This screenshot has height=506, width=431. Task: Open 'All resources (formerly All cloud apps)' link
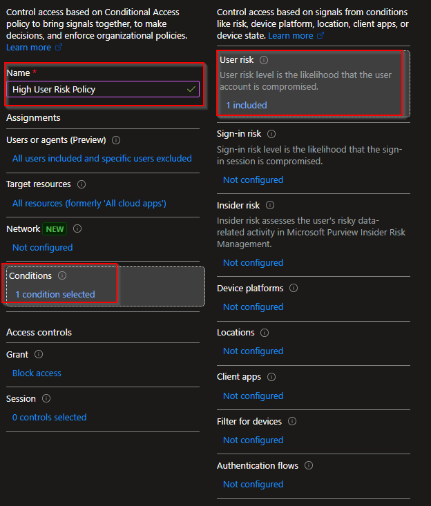[89, 203]
